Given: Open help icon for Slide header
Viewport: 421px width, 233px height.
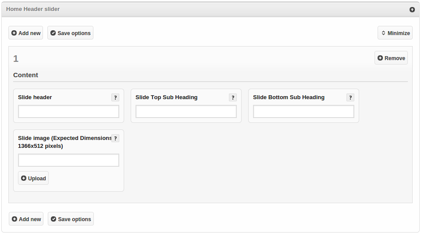Looking at the screenshot, I should click(x=115, y=98).
